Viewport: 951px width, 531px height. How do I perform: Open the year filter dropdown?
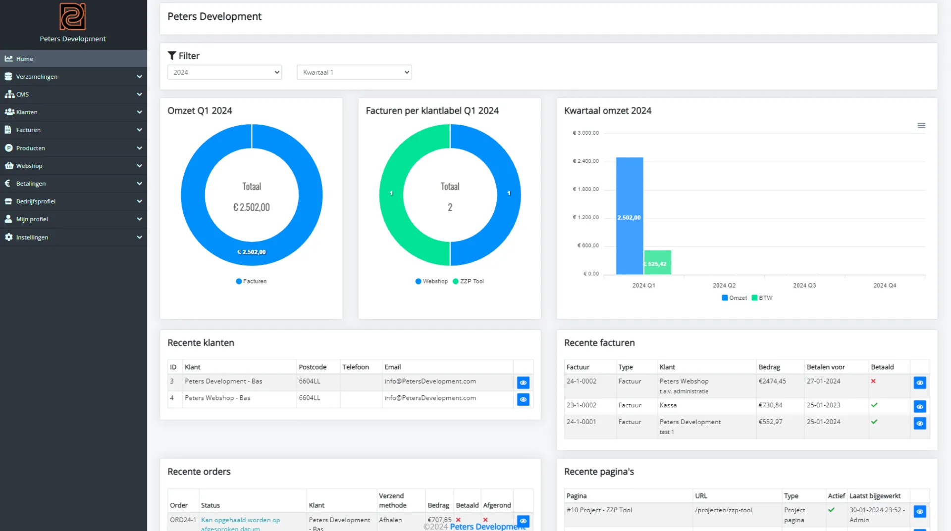[224, 72]
